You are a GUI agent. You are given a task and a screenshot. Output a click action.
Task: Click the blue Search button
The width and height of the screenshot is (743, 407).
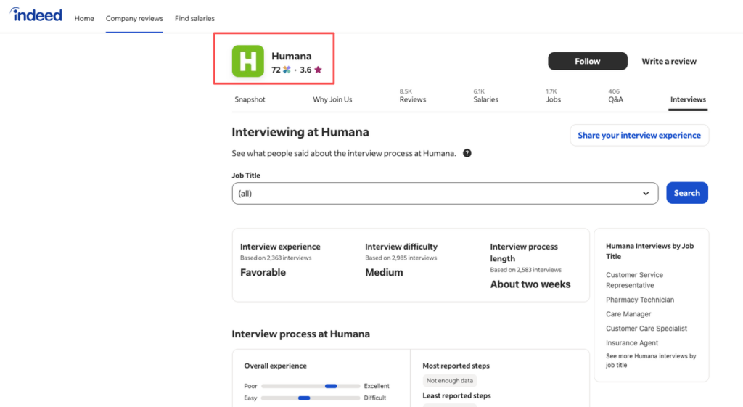[x=687, y=193]
